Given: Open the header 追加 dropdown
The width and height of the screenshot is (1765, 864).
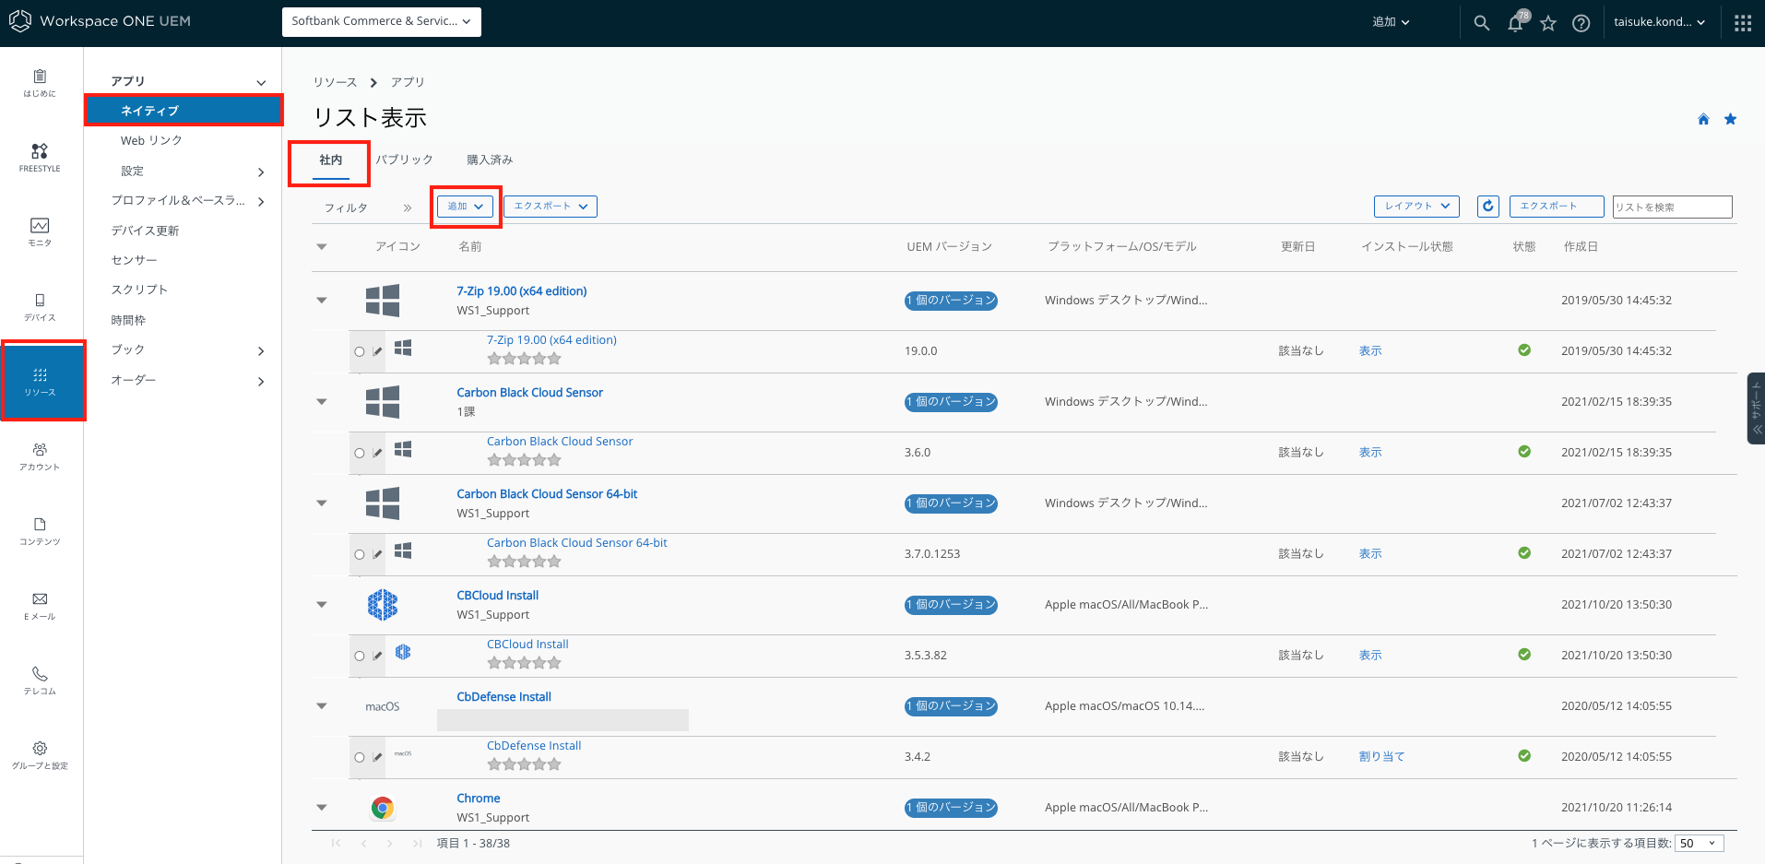Looking at the screenshot, I should tap(1391, 22).
